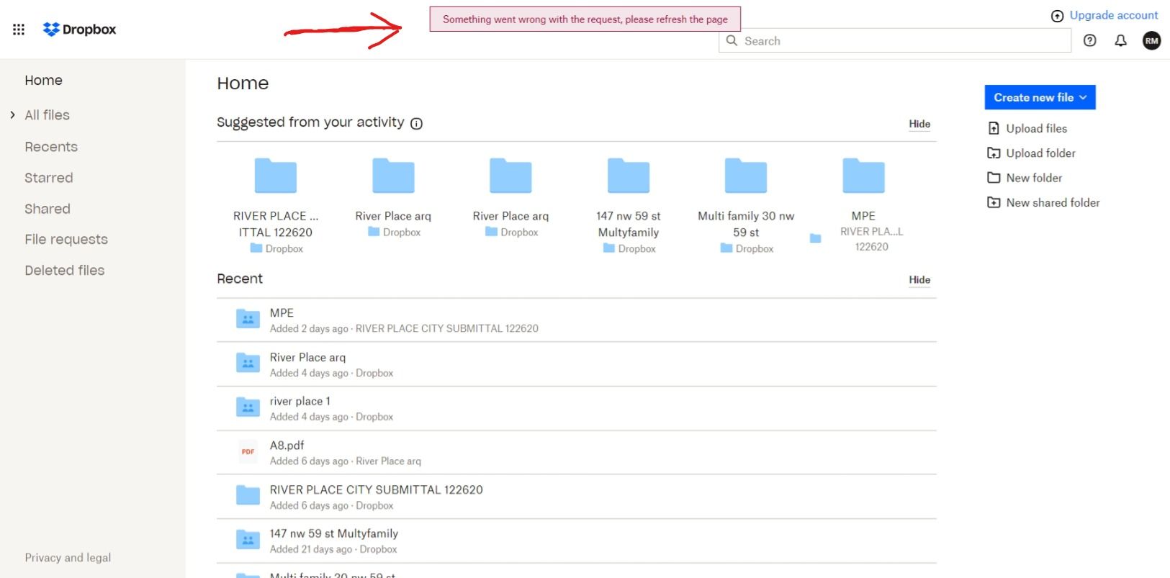
Task: Open the RM account avatar menu
Action: tap(1151, 41)
